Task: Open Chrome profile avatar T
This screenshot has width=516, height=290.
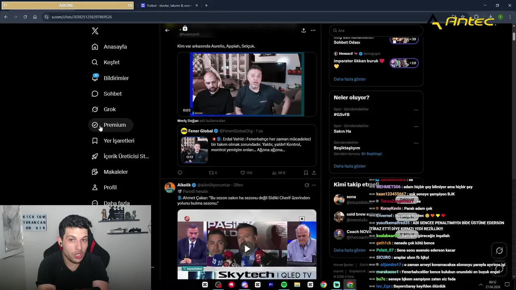Action: pyautogui.click(x=500, y=17)
